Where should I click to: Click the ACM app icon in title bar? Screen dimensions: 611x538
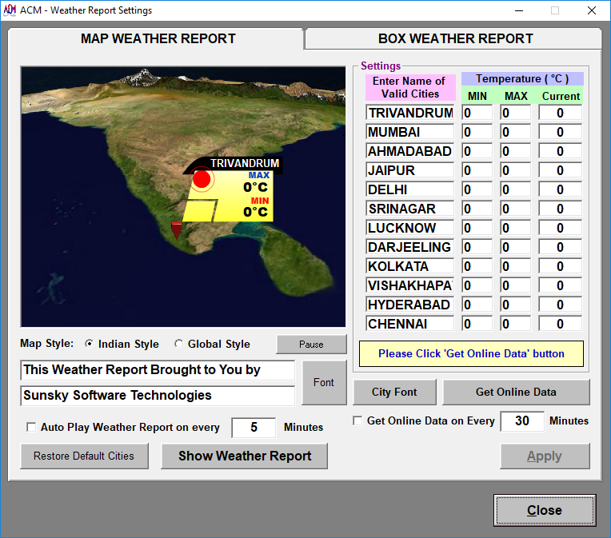point(10,10)
